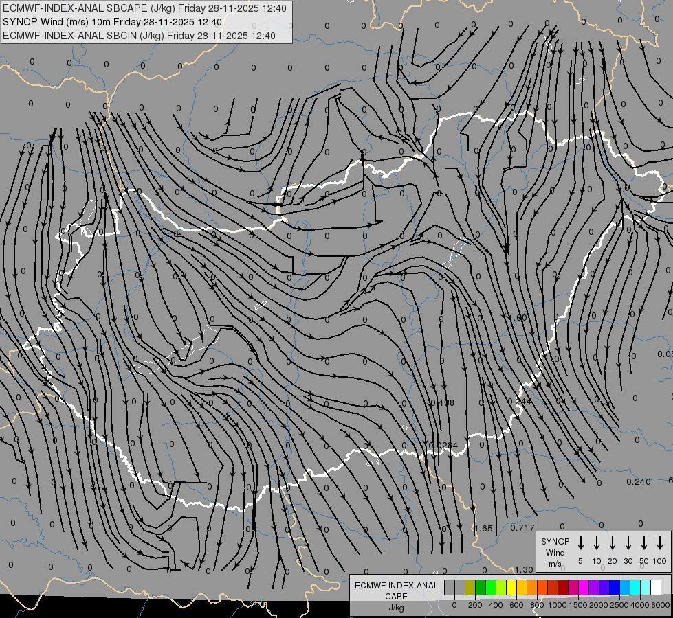
Task: Click the 0.717 value on the map
Action: 522,528
